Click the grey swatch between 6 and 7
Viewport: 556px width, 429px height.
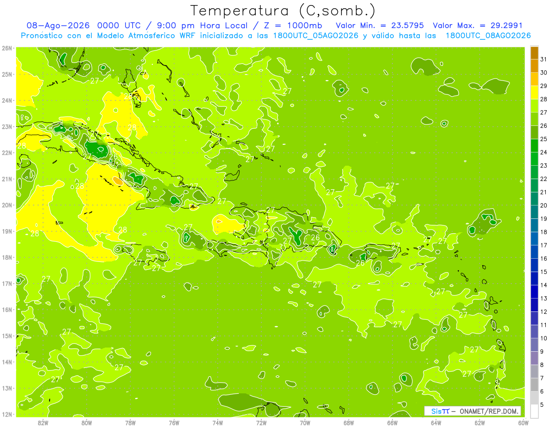pos(534,385)
